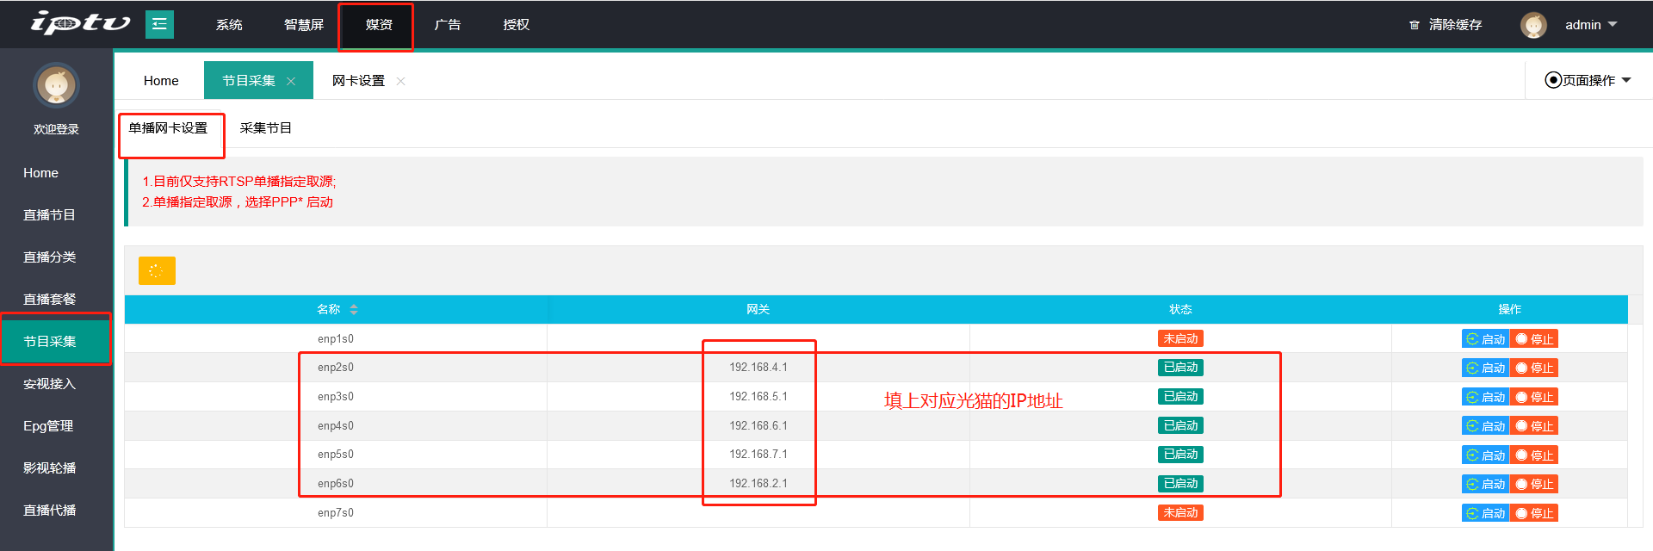Close the 网卡设置 tab with its X
The height and width of the screenshot is (551, 1653).
point(400,81)
